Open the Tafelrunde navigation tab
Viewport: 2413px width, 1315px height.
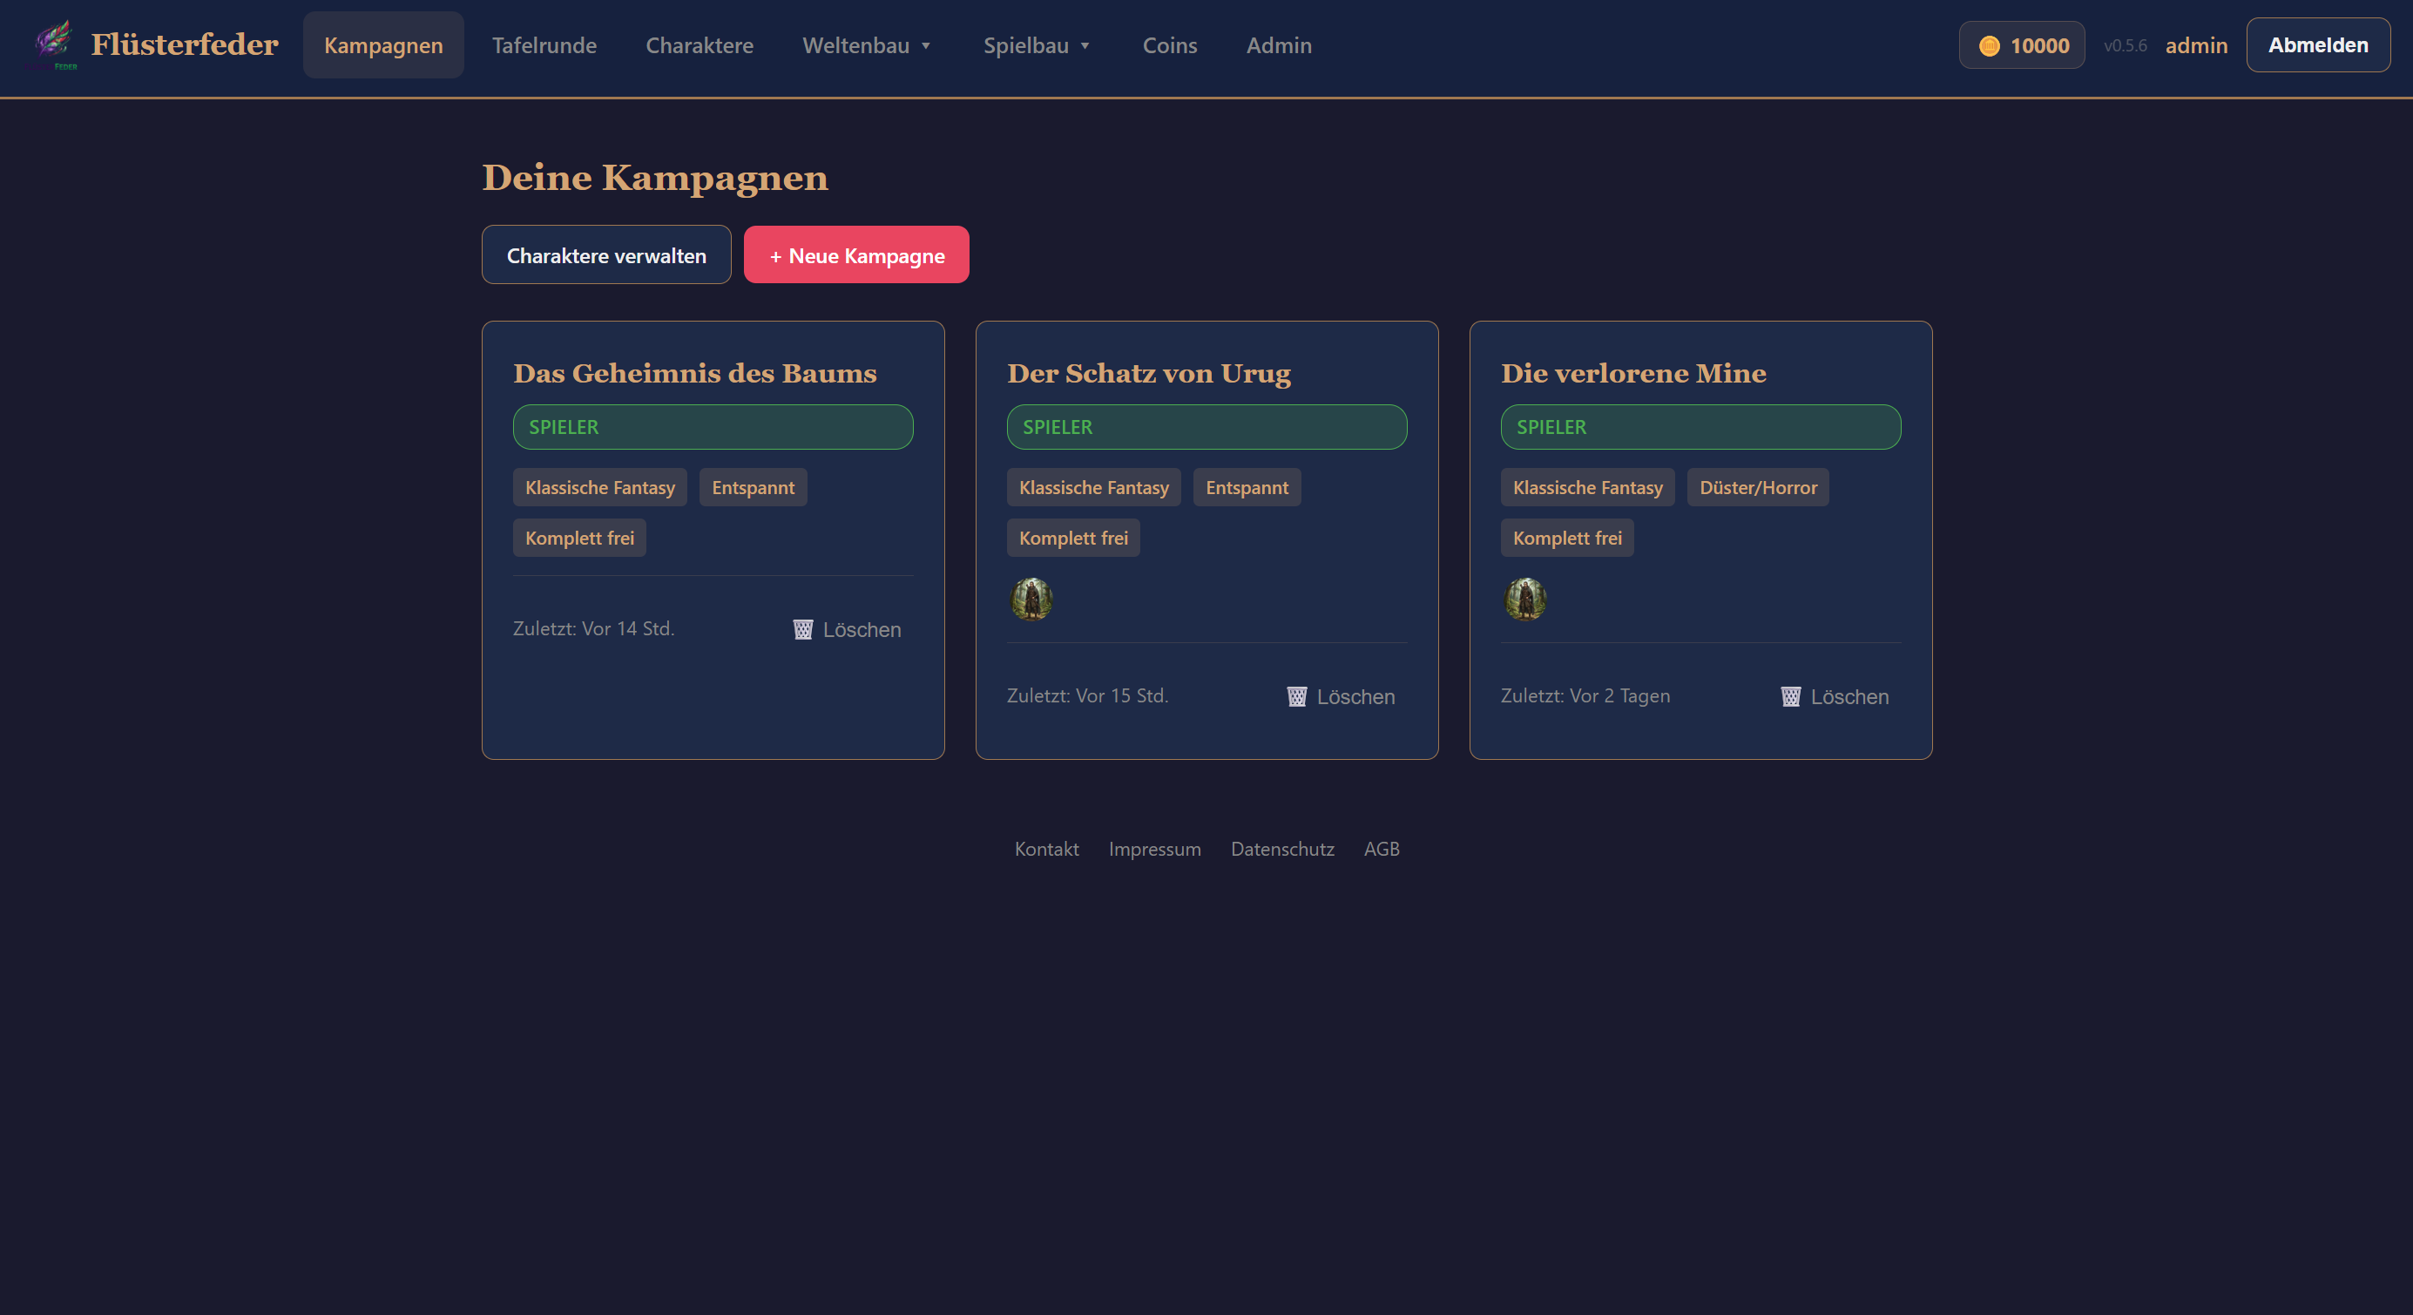[x=544, y=45]
